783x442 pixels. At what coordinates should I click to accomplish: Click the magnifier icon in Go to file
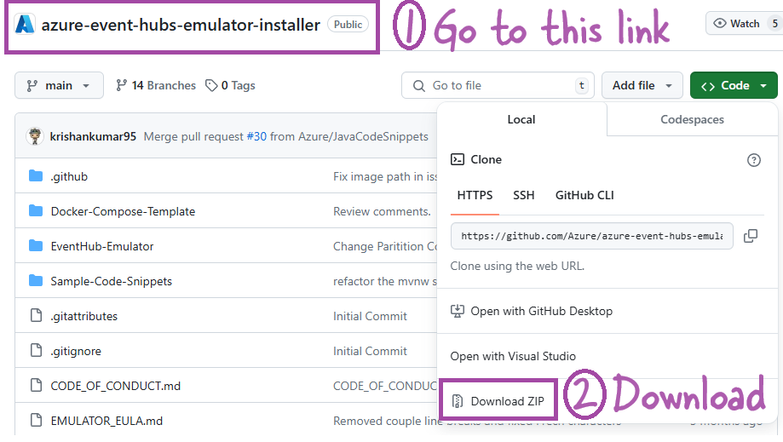(418, 86)
